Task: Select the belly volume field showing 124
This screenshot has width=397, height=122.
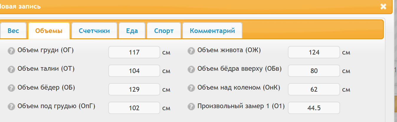Action: pyautogui.click(x=314, y=52)
